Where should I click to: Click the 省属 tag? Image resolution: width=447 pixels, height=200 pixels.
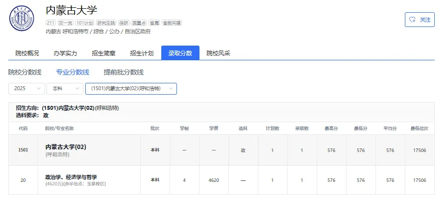tap(154, 23)
